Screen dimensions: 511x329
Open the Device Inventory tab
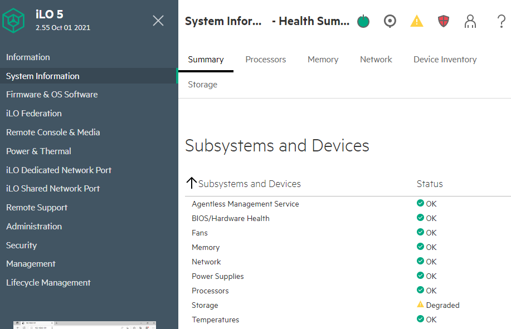click(445, 59)
